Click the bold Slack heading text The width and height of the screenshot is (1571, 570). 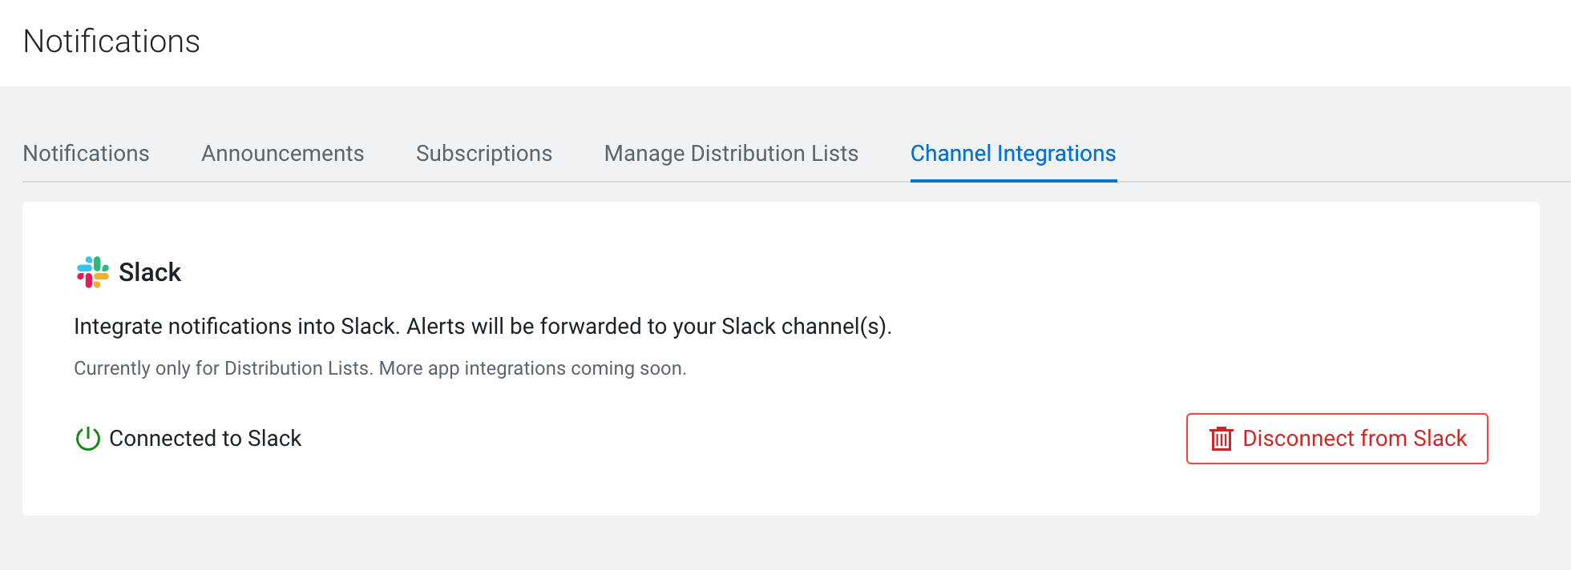pos(150,272)
